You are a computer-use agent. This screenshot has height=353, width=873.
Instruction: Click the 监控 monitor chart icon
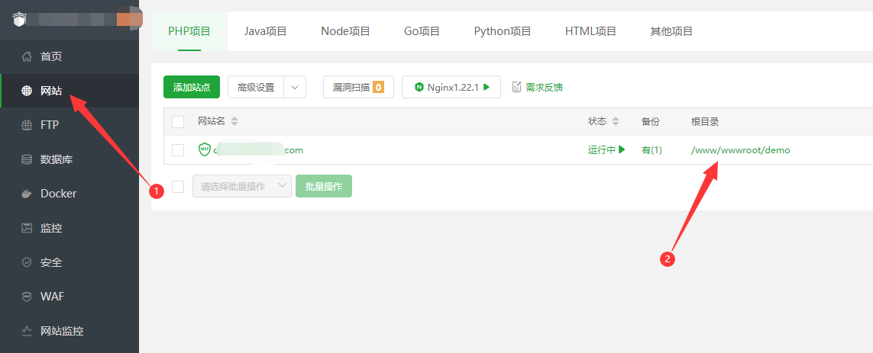pos(26,228)
